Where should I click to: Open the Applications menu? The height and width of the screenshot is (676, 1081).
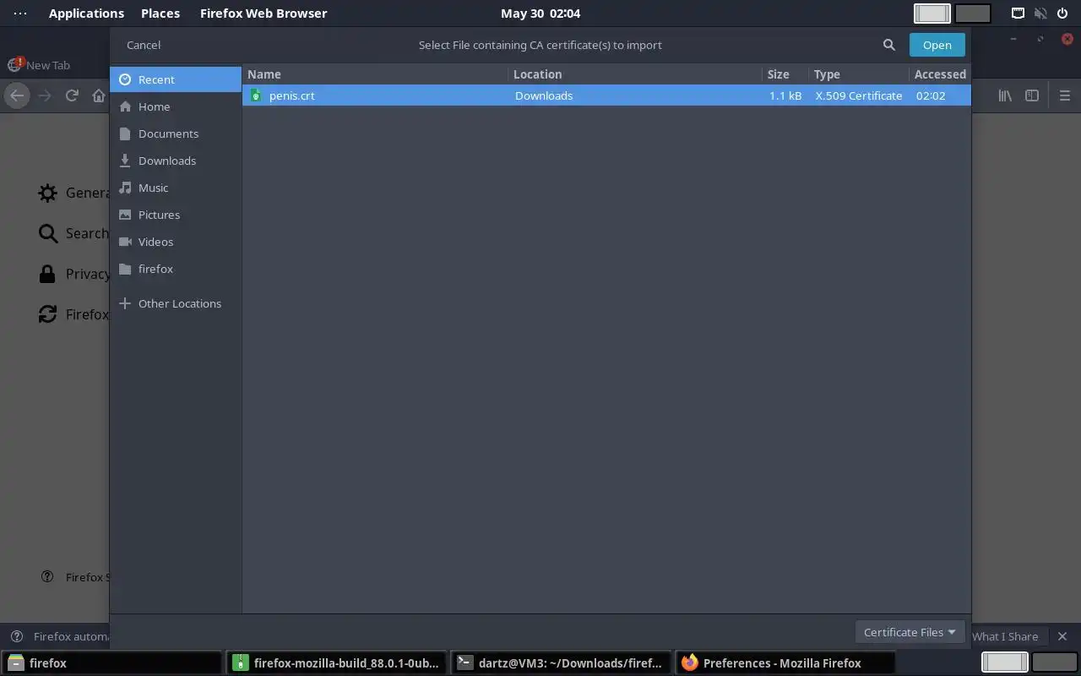click(x=86, y=14)
